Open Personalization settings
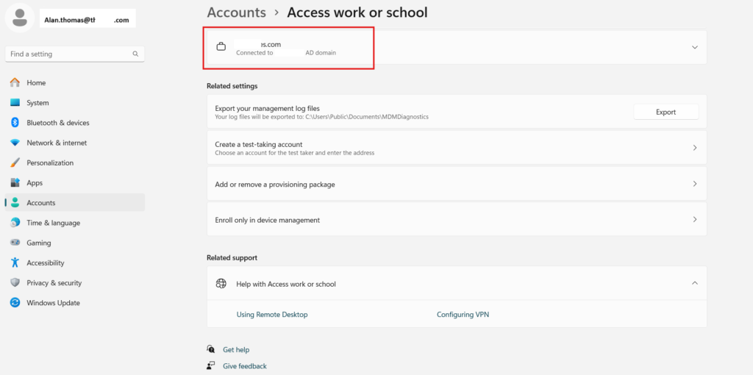The image size is (753, 375). [x=75, y=162]
